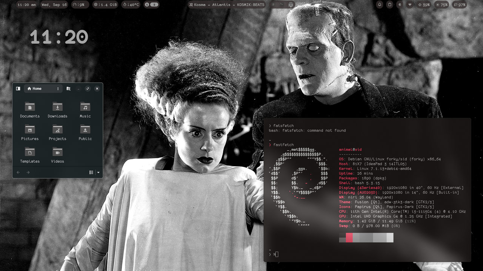Click the Kosma - Atlantis media title
The height and width of the screenshot is (271, 483).
pos(226,5)
